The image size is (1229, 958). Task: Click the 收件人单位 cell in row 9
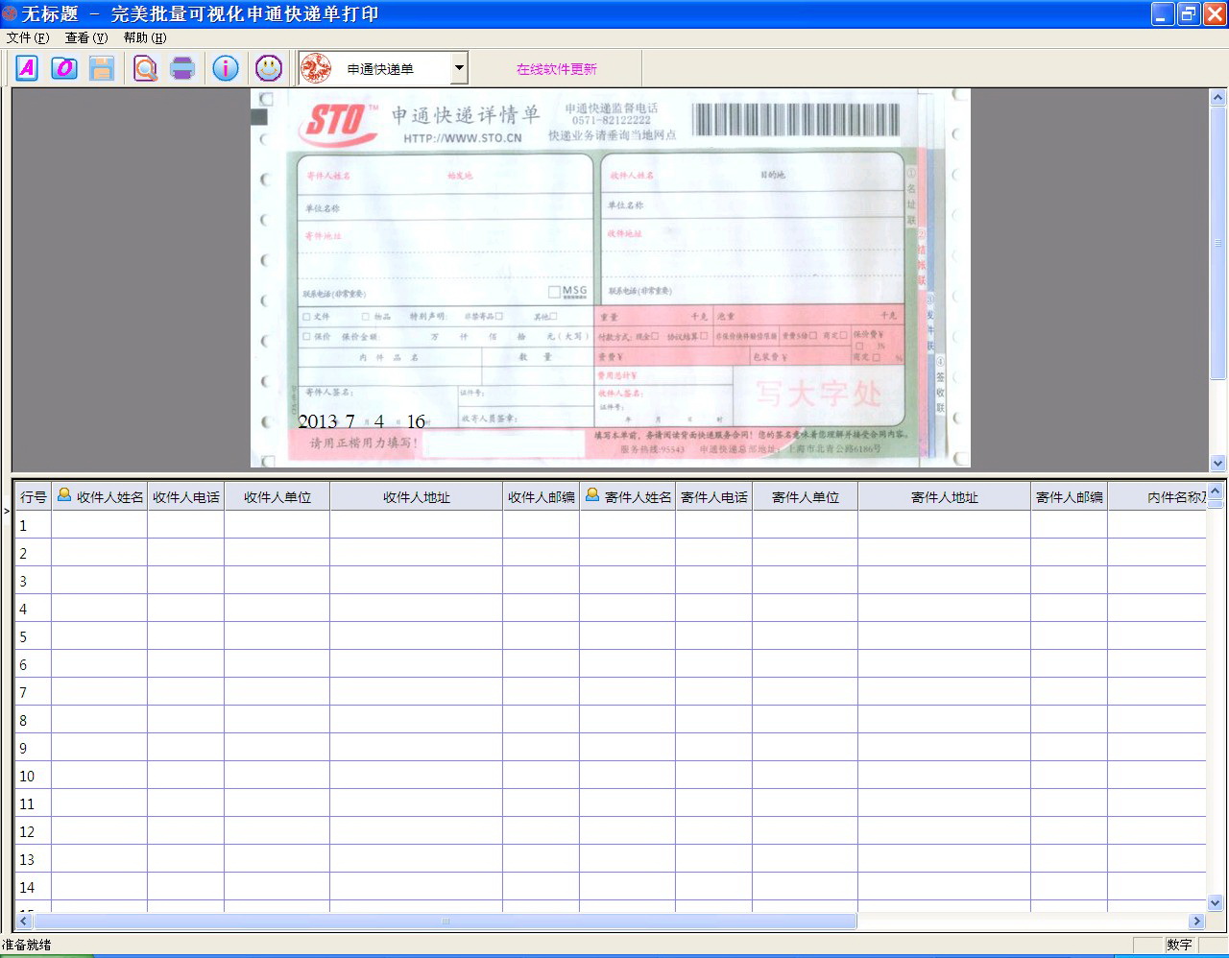click(x=277, y=748)
